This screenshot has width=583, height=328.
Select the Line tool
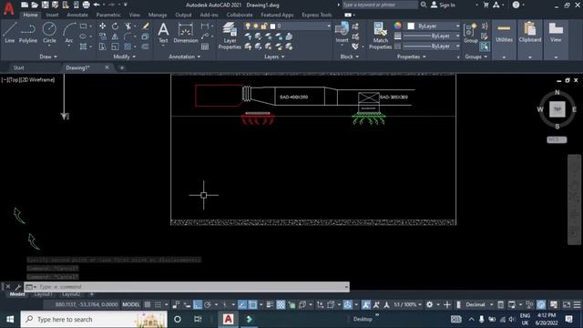click(x=10, y=33)
